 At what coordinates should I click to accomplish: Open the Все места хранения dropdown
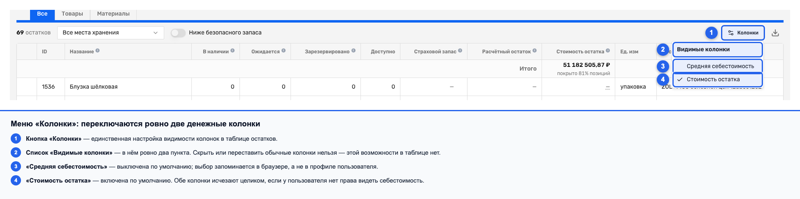pos(110,33)
